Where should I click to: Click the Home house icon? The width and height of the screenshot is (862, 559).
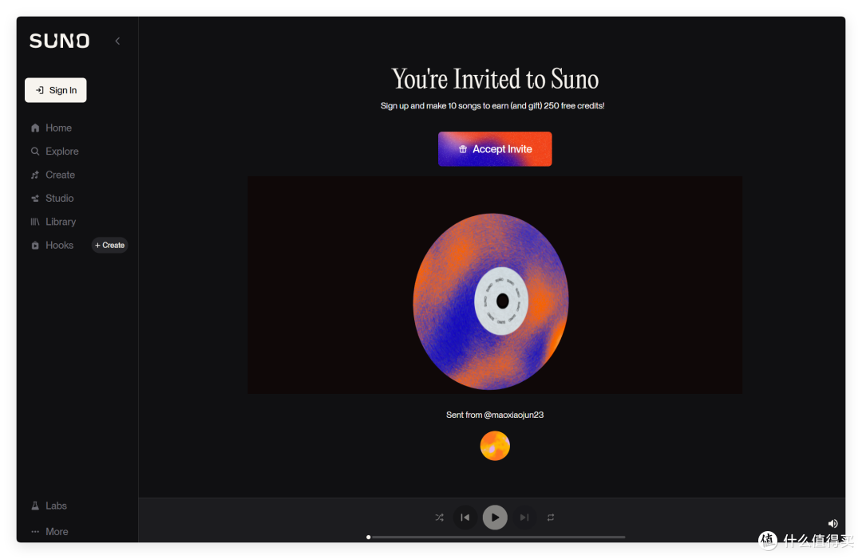tap(35, 128)
